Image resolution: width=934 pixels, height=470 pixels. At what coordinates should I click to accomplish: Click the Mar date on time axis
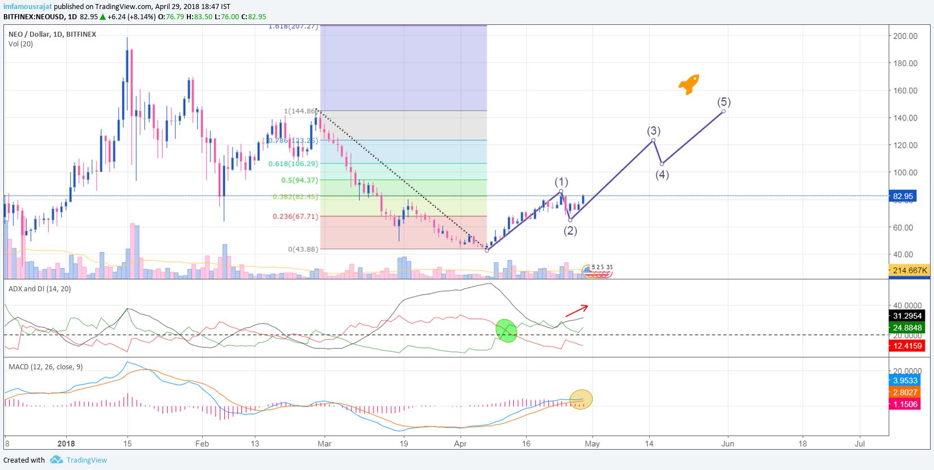(x=325, y=443)
